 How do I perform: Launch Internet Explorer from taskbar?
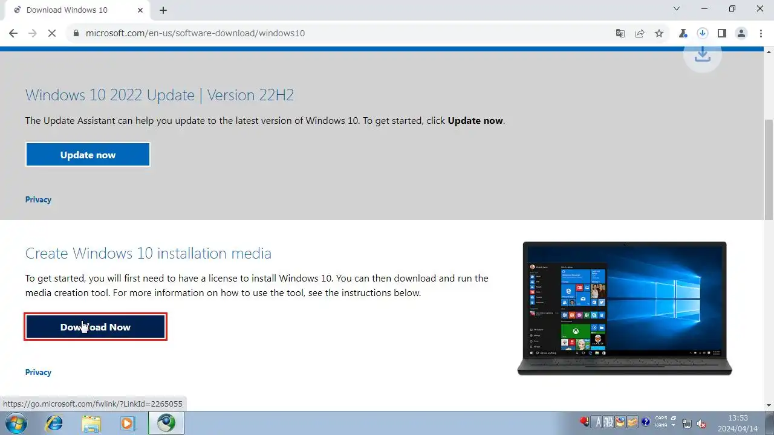tap(54, 423)
